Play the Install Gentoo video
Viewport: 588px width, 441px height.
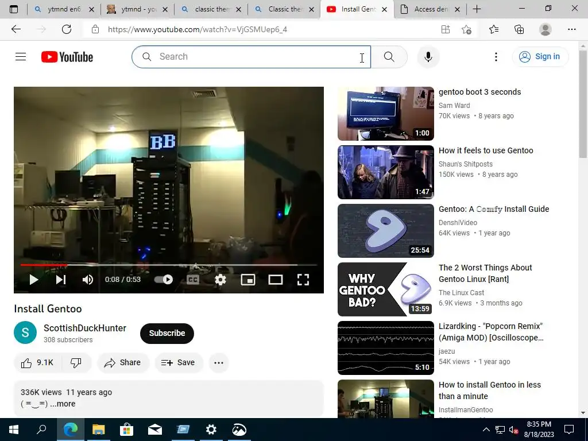pyautogui.click(x=34, y=280)
